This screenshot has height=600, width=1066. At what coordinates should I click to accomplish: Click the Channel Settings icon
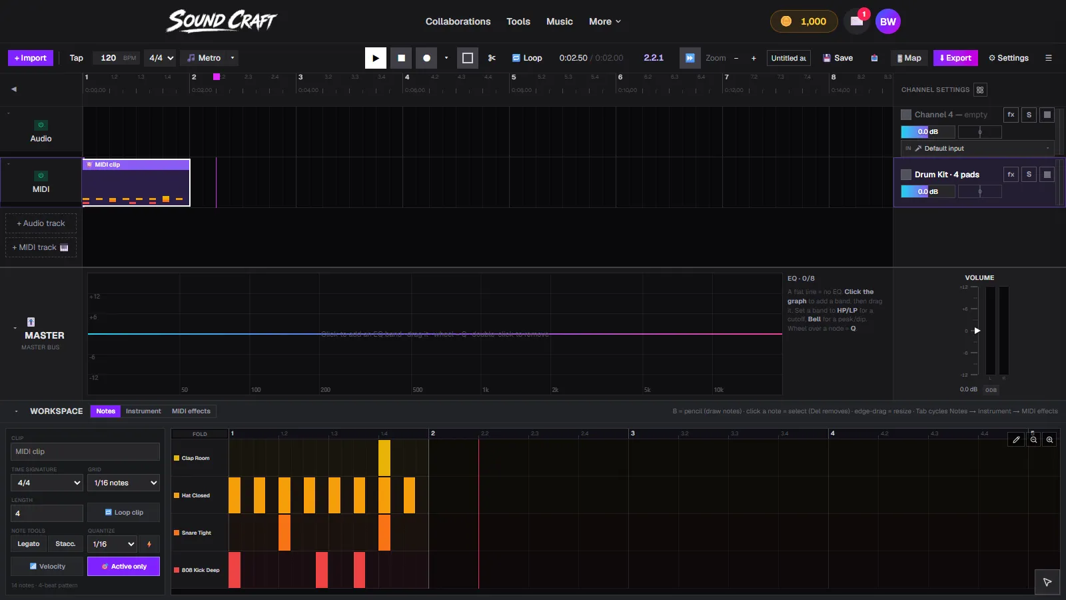point(980,90)
